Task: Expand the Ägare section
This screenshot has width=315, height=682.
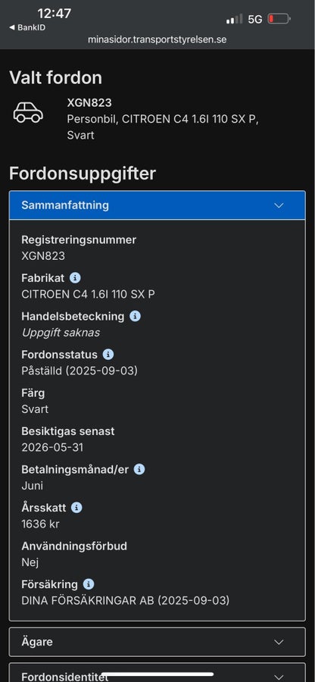Action: click(x=157, y=642)
